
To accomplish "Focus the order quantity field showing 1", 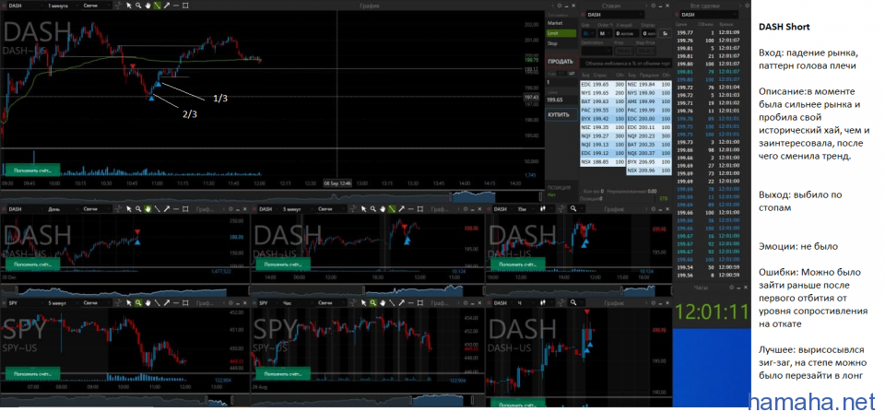I will coord(561,82).
